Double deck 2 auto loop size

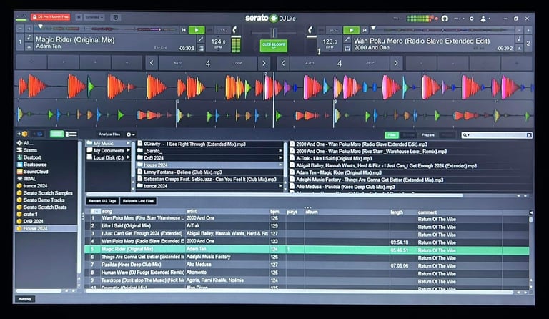tap(396, 63)
